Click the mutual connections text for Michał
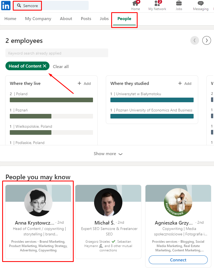This screenshot has height=269, width=214. tap(108, 246)
